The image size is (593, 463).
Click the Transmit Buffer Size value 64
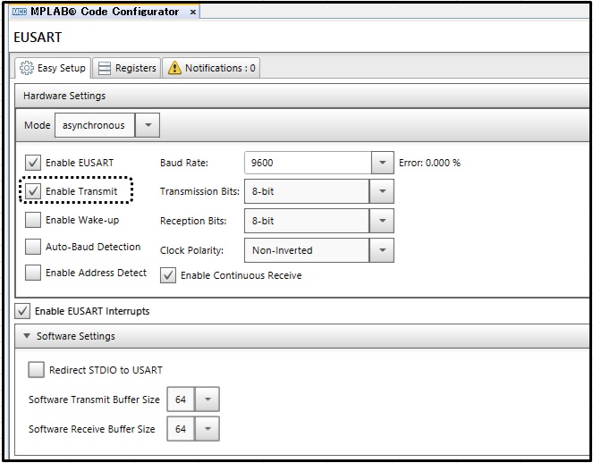click(x=181, y=400)
